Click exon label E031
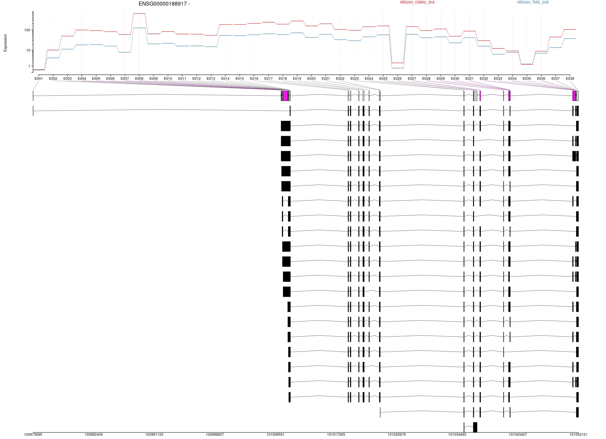This screenshot has height=439, width=606. coord(469,79)
